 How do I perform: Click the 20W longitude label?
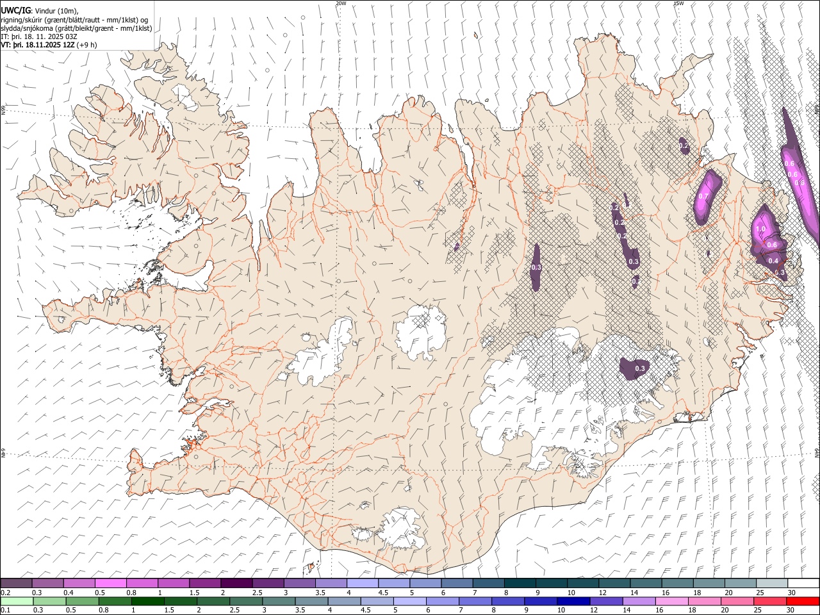point(341,3)
